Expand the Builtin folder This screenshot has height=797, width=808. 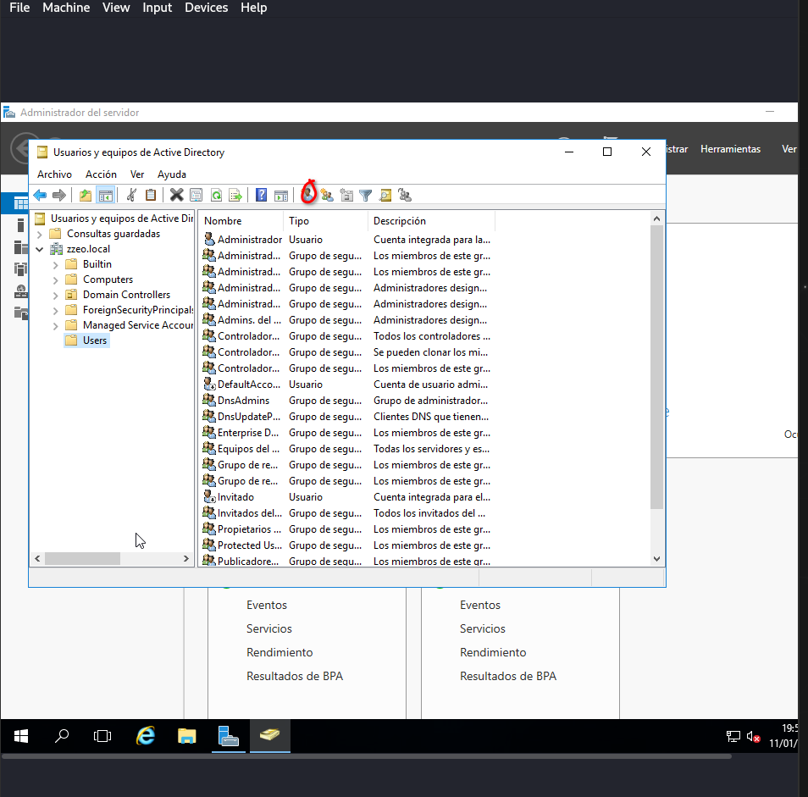(56, 265)
